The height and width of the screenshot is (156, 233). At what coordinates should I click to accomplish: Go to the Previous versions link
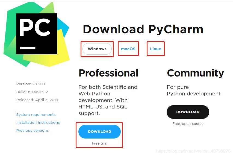pos(33,131)
